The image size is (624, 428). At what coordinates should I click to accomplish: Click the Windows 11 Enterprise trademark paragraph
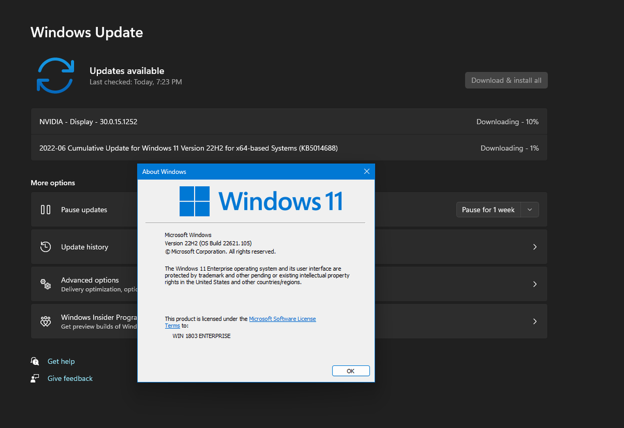[257, 276]
